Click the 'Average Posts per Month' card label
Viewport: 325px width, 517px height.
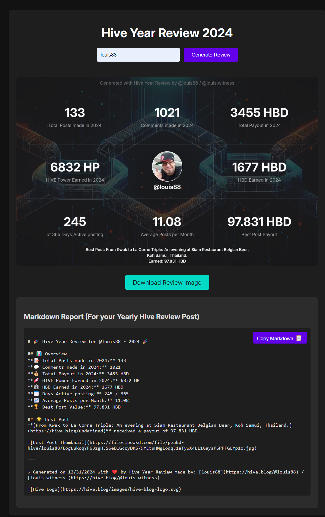pos(167,234)
